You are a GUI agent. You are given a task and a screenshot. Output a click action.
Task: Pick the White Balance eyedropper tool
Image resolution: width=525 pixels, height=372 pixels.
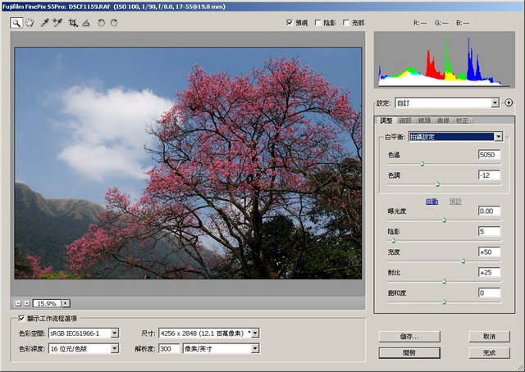[44, 23]
